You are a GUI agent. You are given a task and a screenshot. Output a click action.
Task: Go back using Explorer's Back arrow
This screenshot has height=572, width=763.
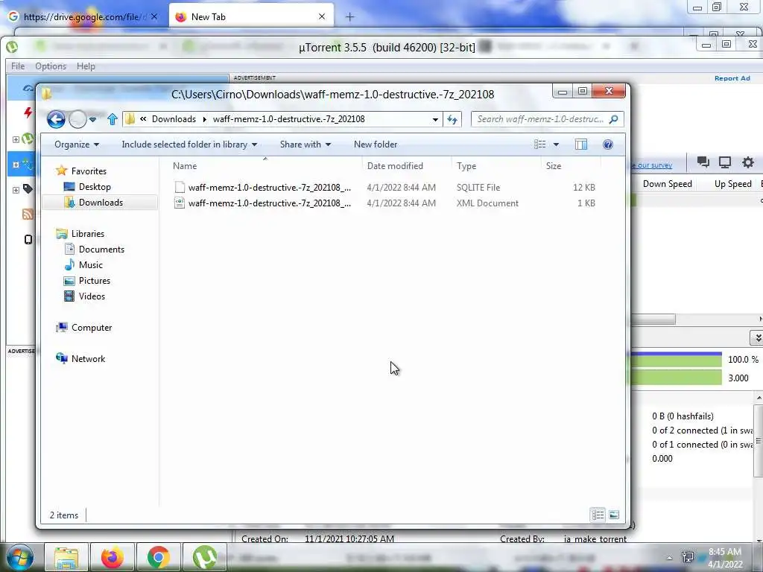(x=56, y=119)
